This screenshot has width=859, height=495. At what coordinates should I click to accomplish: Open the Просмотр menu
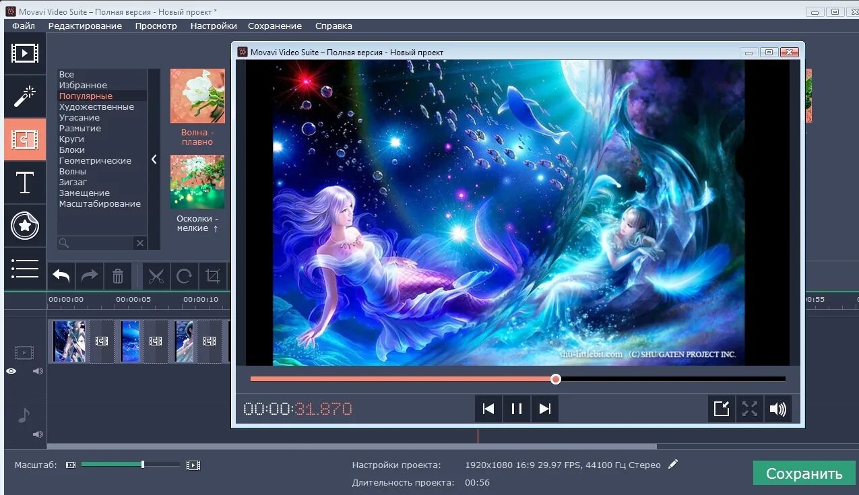pyautogui.click(x=156, y=26)
